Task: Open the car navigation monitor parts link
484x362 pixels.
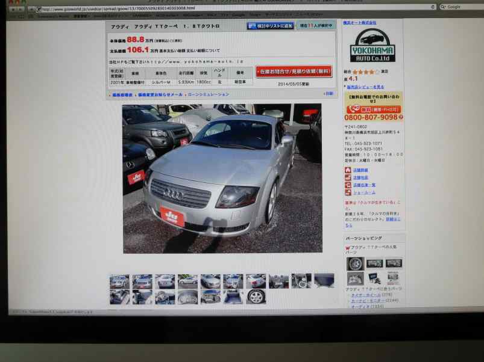Action: pos(368,301)
